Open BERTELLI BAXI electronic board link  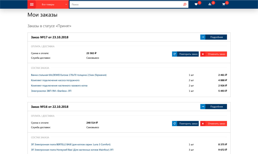pos(71,145)
